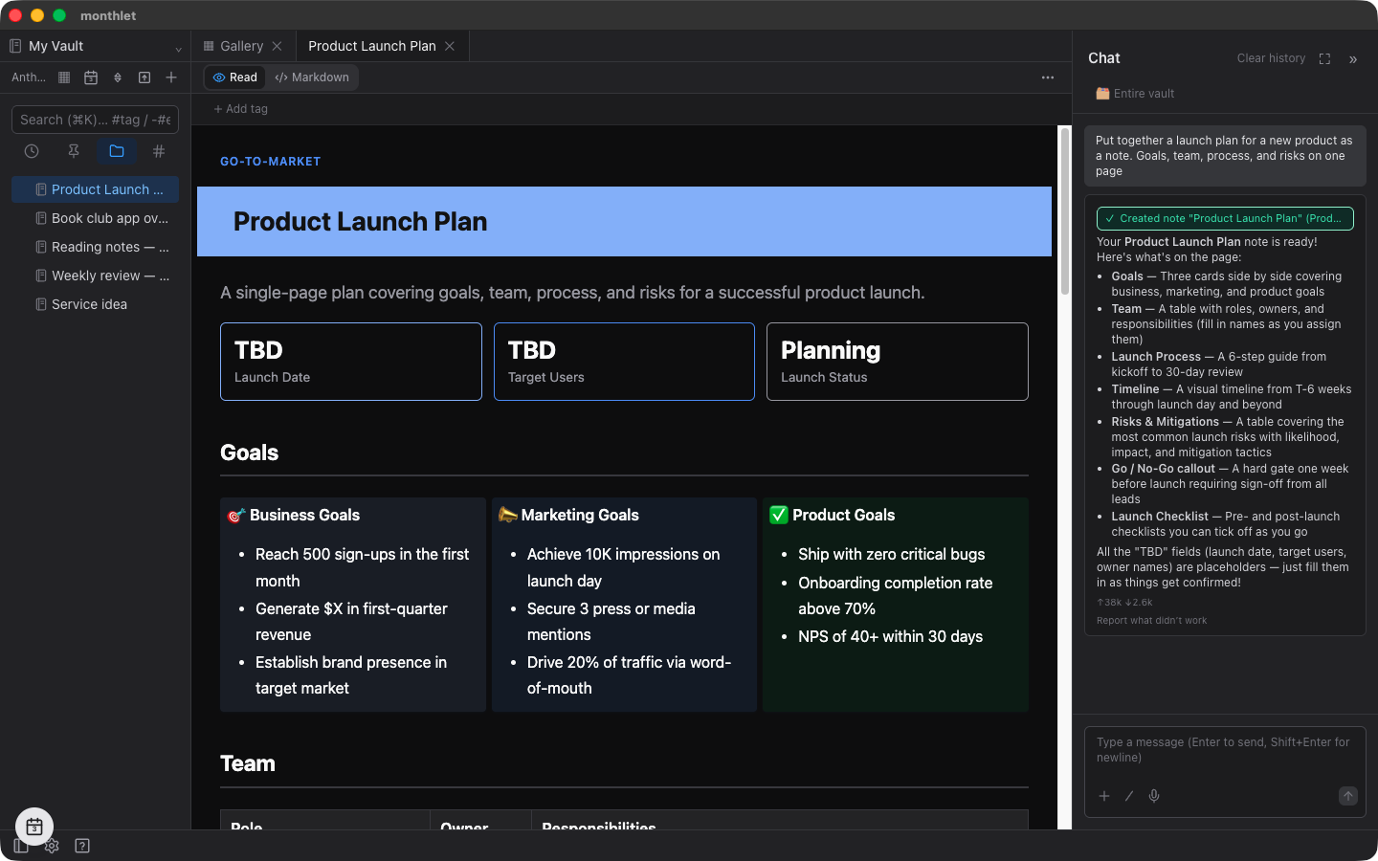This screenshot has width=1378, height=861.
Task: Expand chat to fullscreen icon
Action: point(1324,59)
